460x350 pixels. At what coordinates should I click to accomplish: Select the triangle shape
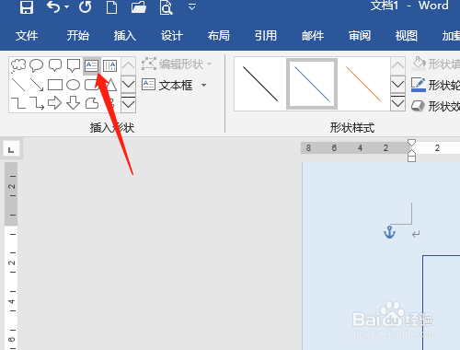(111, 85)
